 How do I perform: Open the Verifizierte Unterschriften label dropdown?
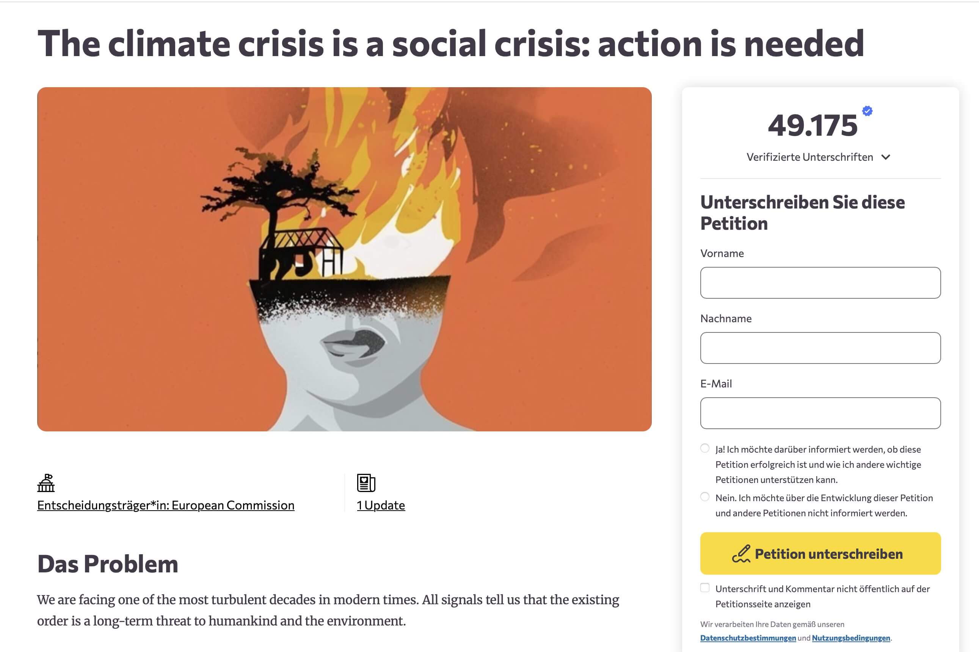(809, 157)
